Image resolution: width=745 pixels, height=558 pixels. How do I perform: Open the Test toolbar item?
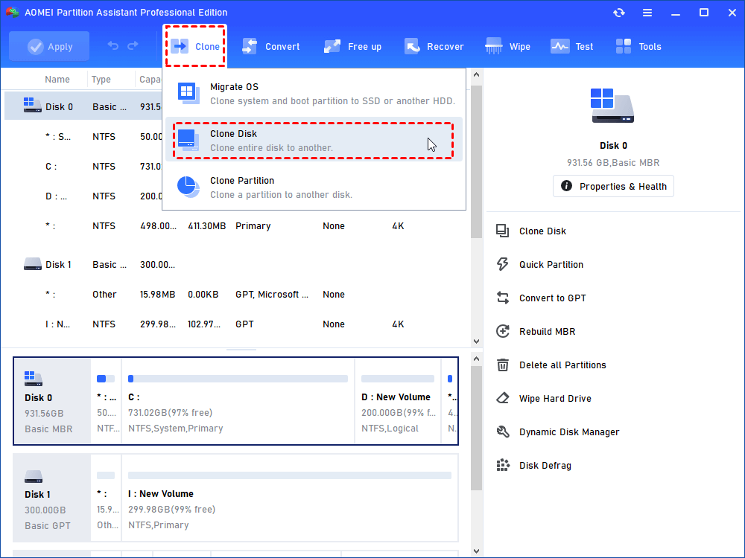tap(560, 46)
